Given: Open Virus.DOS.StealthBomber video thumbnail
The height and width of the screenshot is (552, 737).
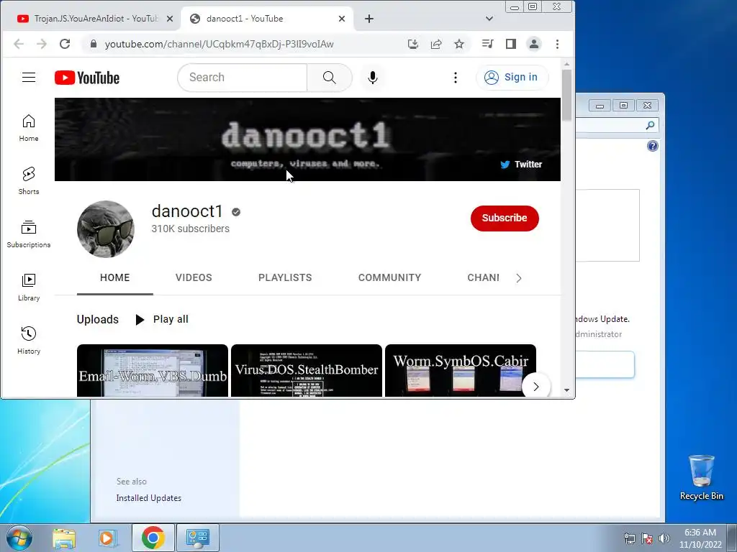Looking at the screenshot, I should [307, 371].
